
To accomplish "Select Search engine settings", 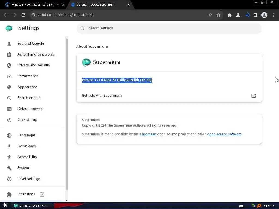I will pyautogui.click(x=29, y=98).
